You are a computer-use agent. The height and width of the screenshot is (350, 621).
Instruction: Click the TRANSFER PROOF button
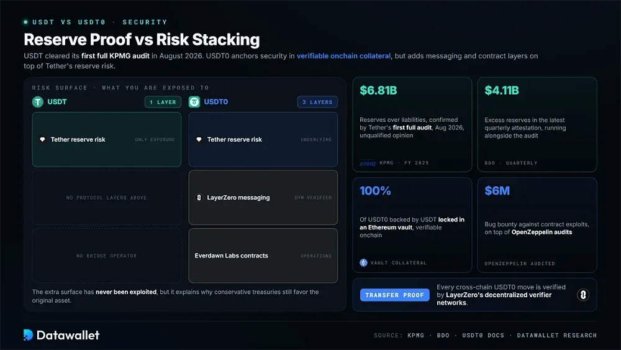[394, 295]
